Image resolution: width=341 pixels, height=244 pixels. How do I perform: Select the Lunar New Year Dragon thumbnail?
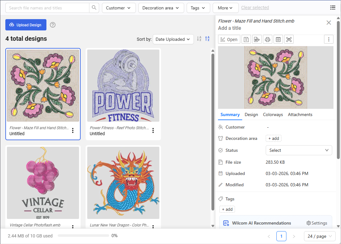(123, 183)
